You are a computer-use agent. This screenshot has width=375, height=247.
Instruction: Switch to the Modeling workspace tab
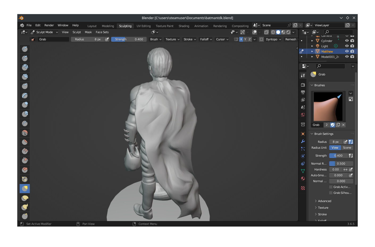[108, 26]
